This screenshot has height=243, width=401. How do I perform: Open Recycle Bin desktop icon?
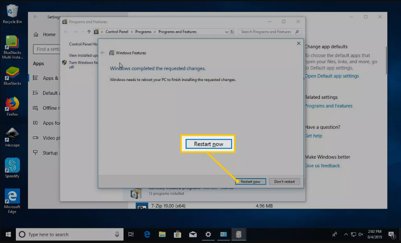click(12, 14)
